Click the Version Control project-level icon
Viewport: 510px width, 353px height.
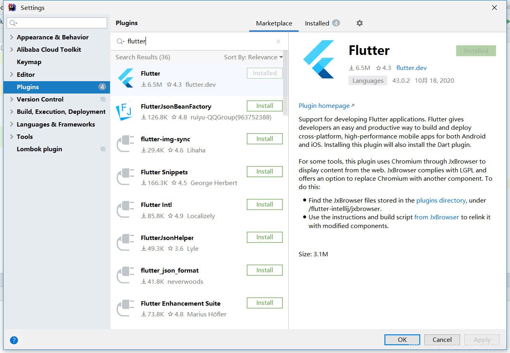tap(103, 99)
